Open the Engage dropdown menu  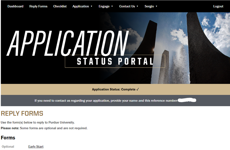click(x=104, y=6)
